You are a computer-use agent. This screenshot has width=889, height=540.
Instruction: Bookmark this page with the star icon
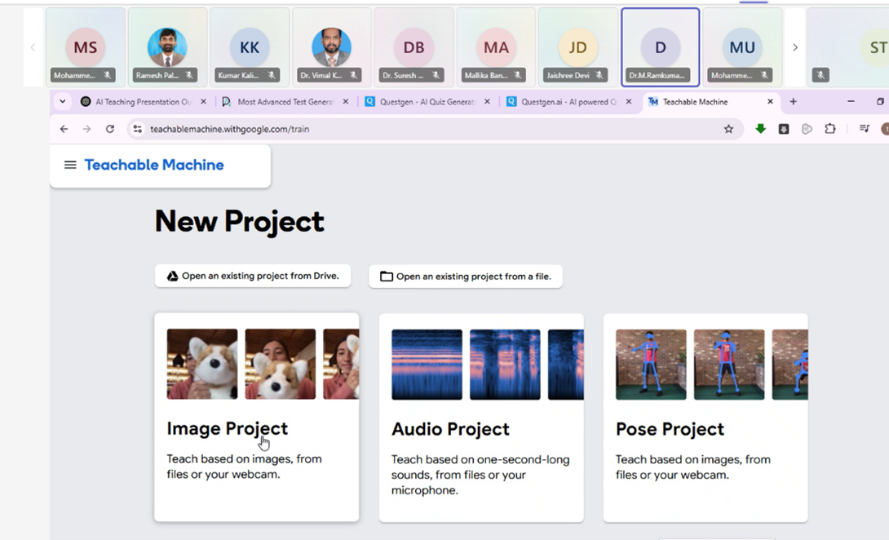(728, 129)
